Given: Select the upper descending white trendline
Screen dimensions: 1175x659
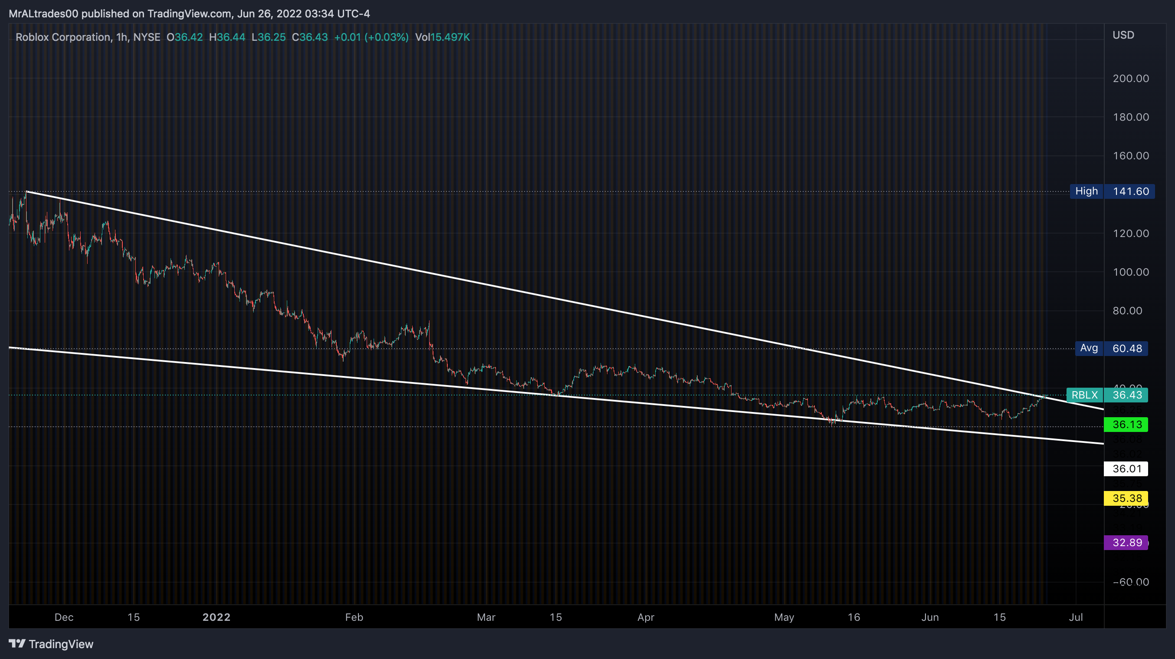Looking at the screenshot, I should [565, 300].
